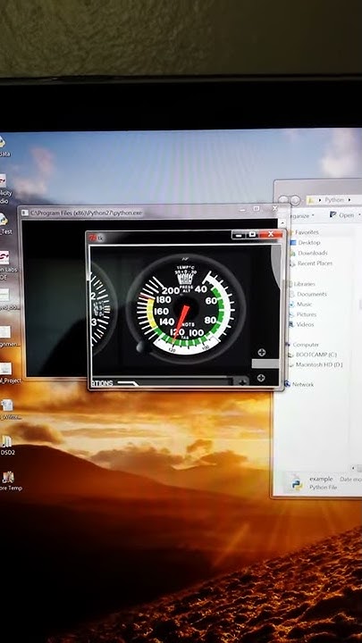
Task: Open Recent Places in the navigation pane
Action: tap(316, 263)
